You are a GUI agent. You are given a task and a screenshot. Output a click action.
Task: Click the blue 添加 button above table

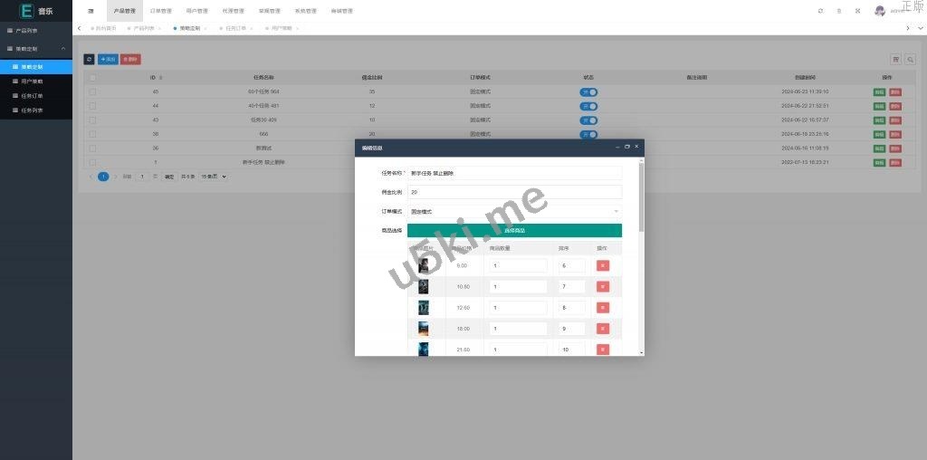click(108, 59)
